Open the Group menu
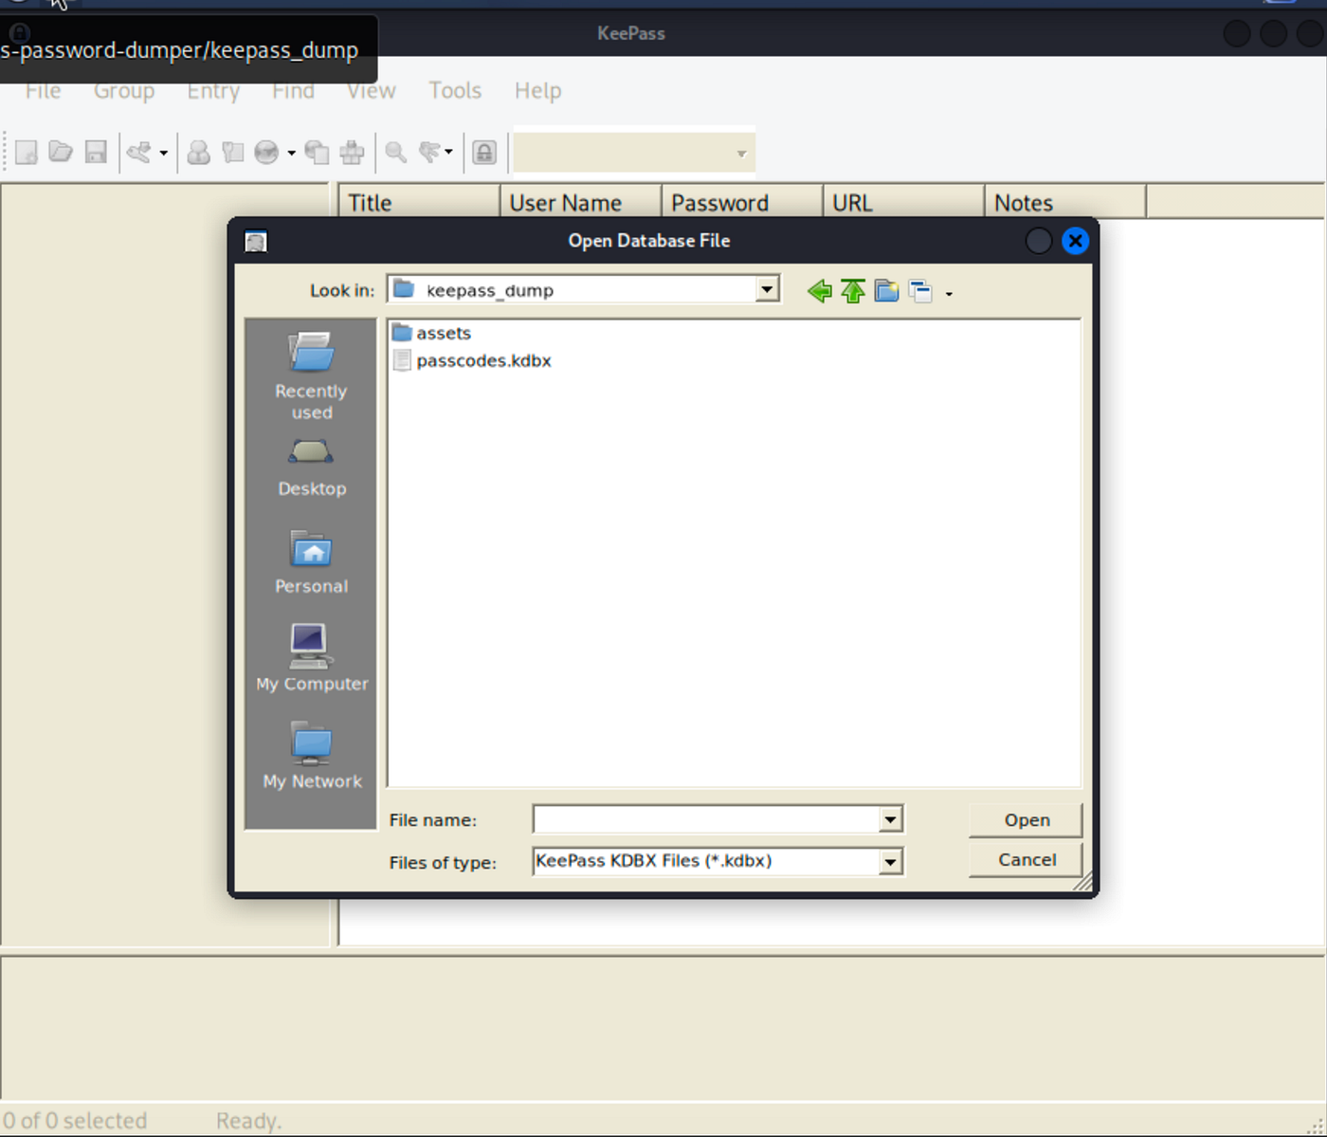This screenshot has height=1137, width=1327. tap(124, 90)
